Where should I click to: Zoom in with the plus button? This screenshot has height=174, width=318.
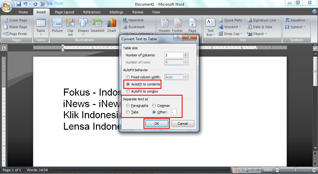tap(314, 170)
